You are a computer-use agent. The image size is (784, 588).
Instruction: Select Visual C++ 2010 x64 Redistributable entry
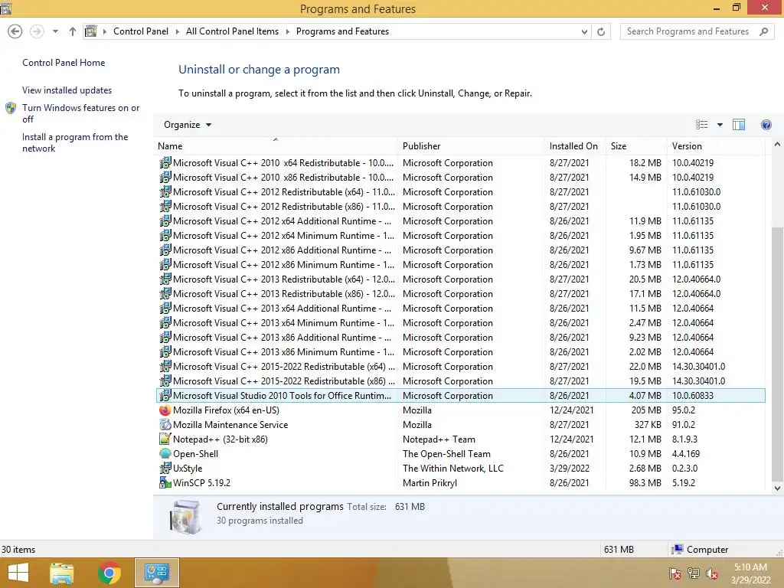point(461,163)
